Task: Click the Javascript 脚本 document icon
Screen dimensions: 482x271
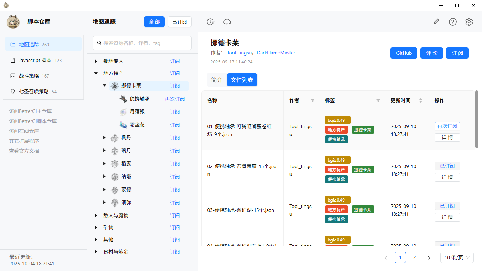Action: (13, 60)
